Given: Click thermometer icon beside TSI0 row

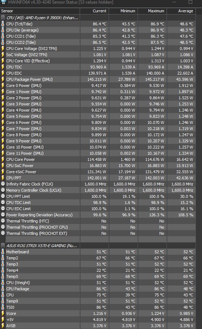Looking at the screenshot, I should click(x=3, y=307).
